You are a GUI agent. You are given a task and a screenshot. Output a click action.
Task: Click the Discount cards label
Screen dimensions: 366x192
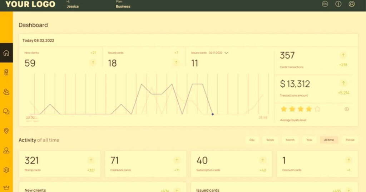click(x=292, y=170)
